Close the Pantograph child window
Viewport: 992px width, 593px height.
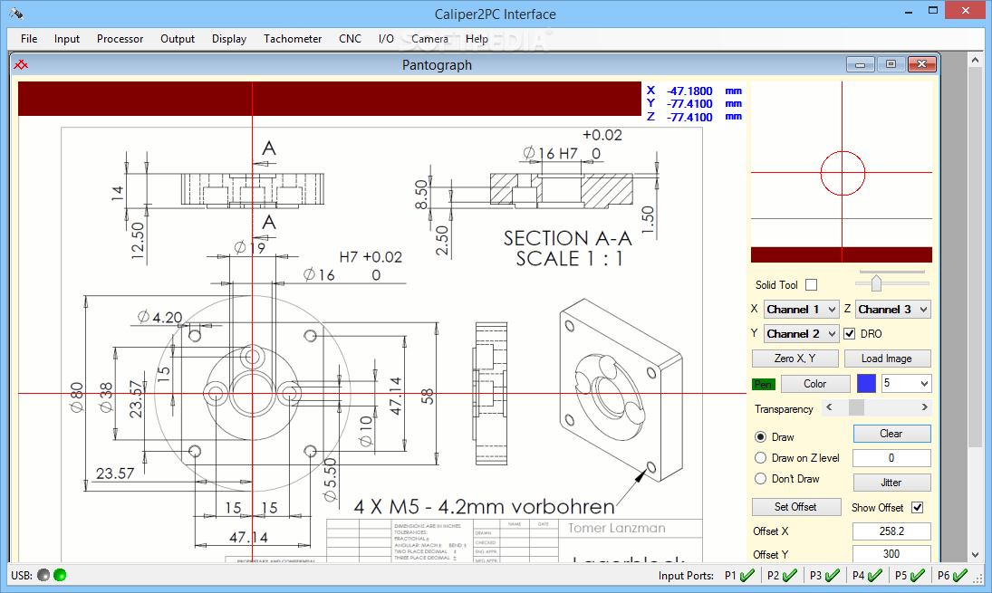(x=921, y=64)
